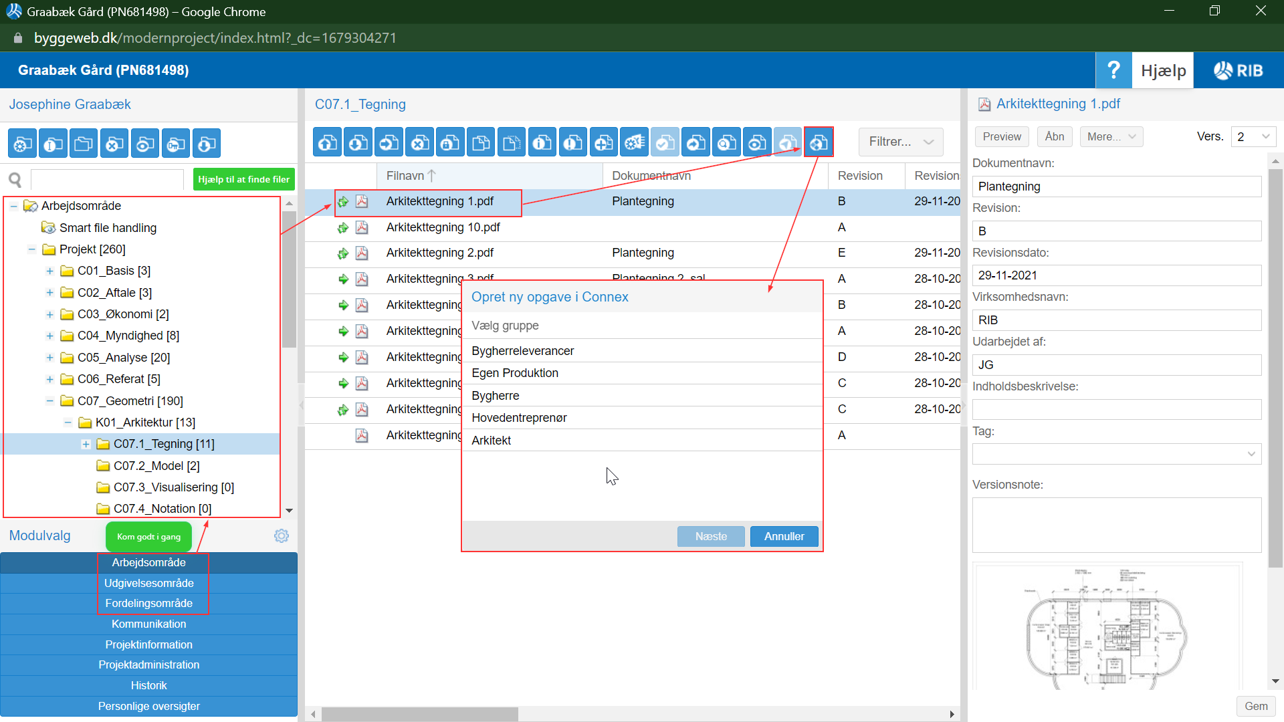
Task: Click the upload file toolbar icon
Action: tap(328, 142)
